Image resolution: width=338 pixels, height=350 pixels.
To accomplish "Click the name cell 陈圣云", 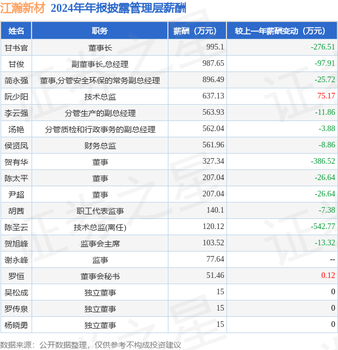I will coord(16,227).
